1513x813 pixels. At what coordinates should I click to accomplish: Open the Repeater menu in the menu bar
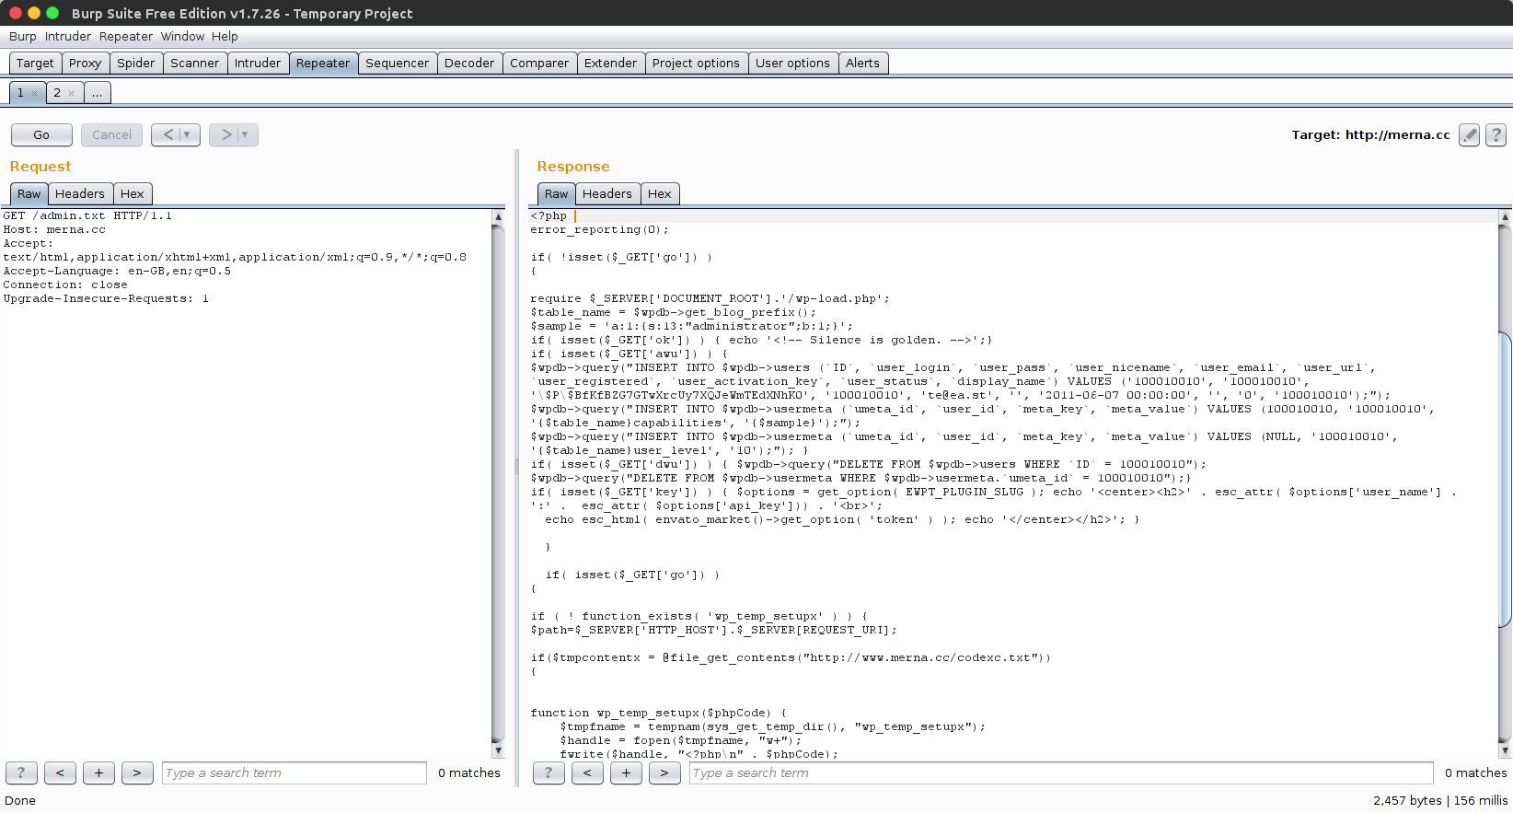click(126, 37)
